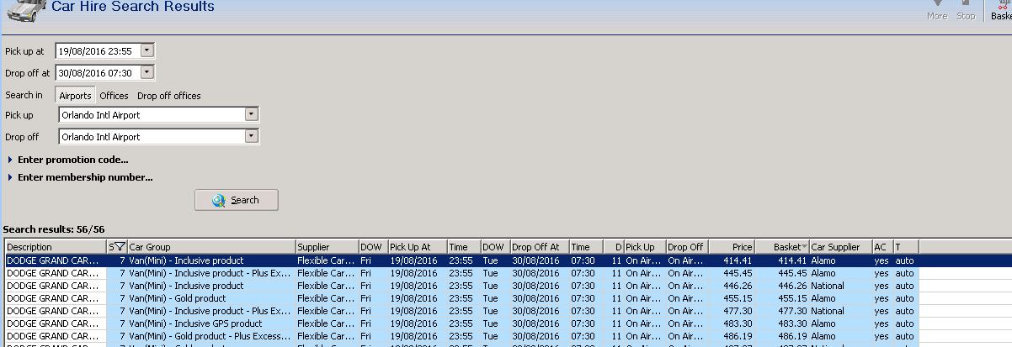Viewport: 1012px width, 347px height.
Task: Sort by AC column header
Action: pyautogui.click(x=882, y=247)
